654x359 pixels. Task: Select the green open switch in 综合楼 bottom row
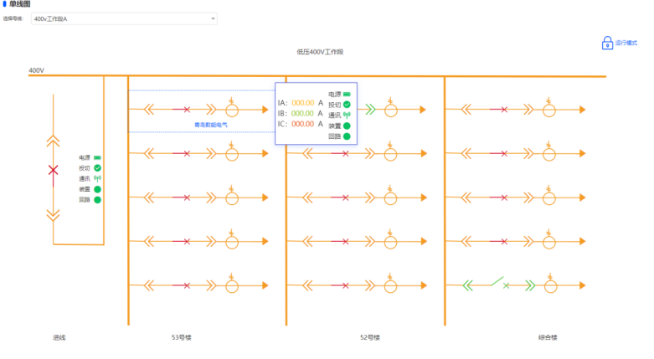498,285
